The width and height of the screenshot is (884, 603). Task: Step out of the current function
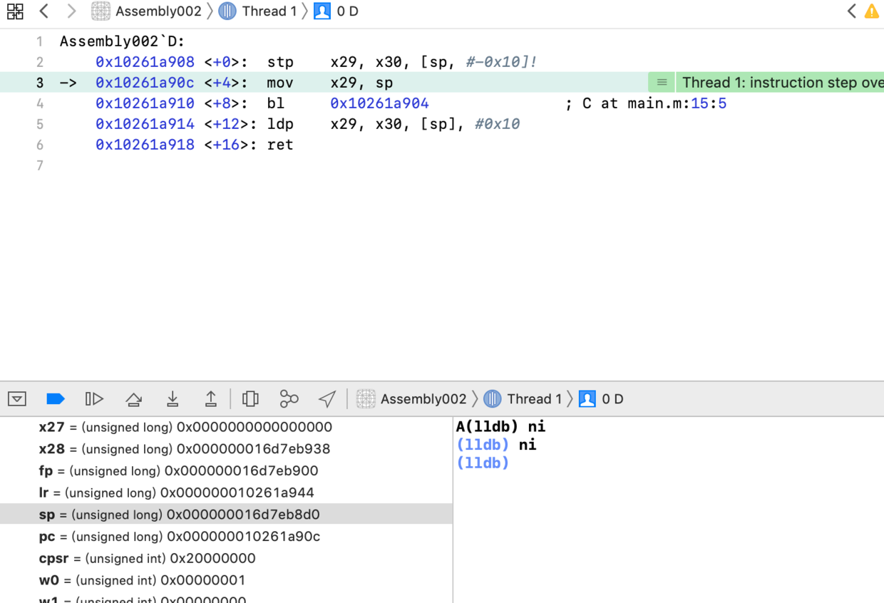click(x=211, y=399)
